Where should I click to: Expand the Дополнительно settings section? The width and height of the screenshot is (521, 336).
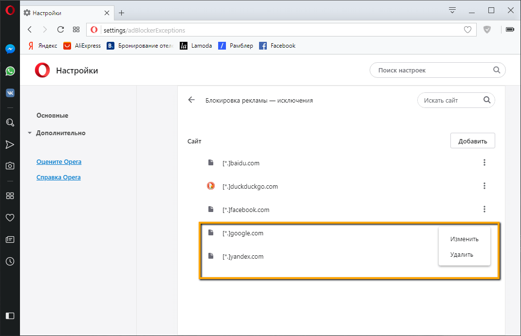(x=60, y=133)
